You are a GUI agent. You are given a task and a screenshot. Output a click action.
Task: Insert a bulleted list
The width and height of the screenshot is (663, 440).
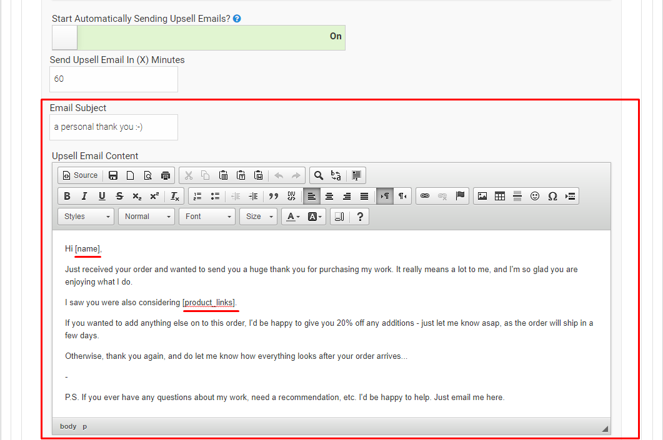tap(215, 196)
